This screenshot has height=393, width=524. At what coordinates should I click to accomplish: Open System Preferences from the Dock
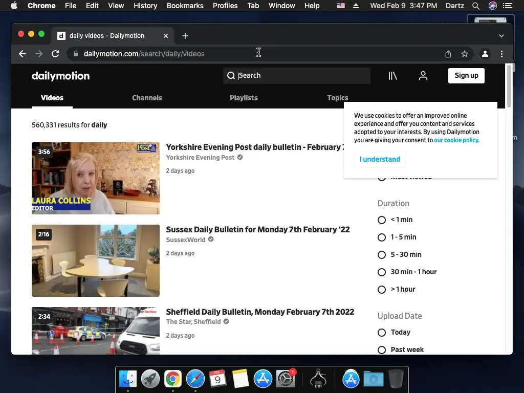tap(285, 379)
